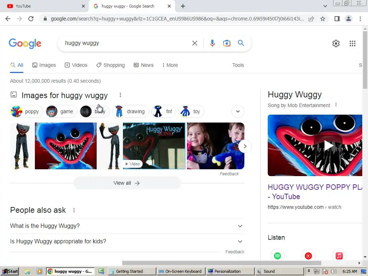
Task: Expand Is Huggy Wuggy appropriate for kids?
Action: click(127, 241)
